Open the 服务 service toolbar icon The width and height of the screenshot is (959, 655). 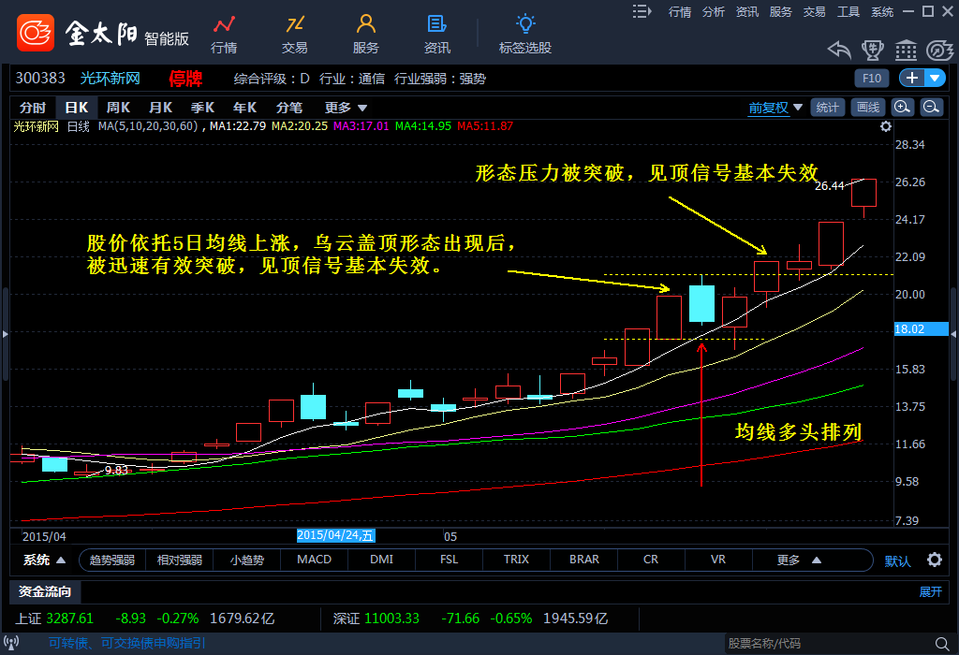coord(366,35)
